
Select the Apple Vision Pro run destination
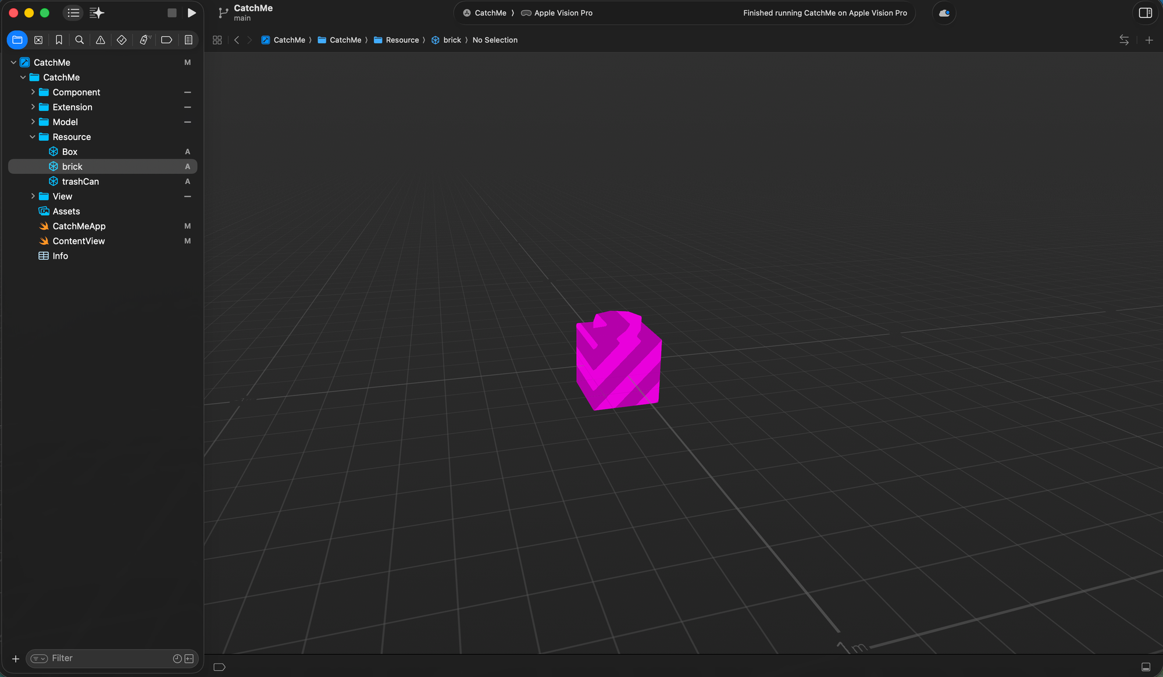pyautogui.click(x=562, y=13)
